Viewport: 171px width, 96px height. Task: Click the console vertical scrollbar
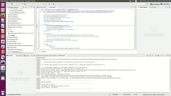coord(170,75)
